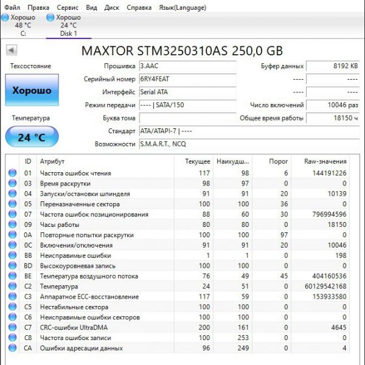The width and height of the screenshot is (365, 365).
Task: Select the Часы работы attribute
Action: click(x=60, y=224)
